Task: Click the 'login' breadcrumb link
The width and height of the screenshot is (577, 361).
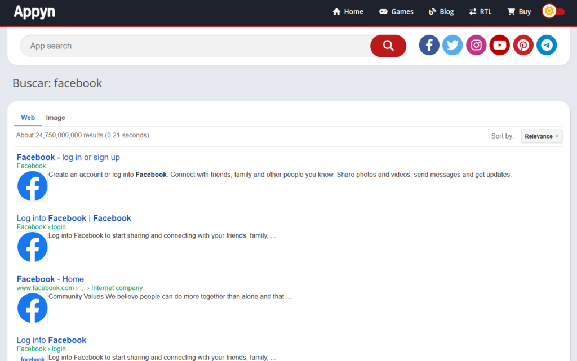Action: tap(59, 226)
